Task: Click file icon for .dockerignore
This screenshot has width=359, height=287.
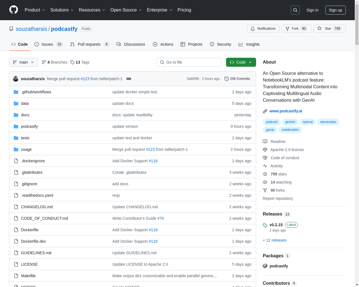Action: [16, 161]
